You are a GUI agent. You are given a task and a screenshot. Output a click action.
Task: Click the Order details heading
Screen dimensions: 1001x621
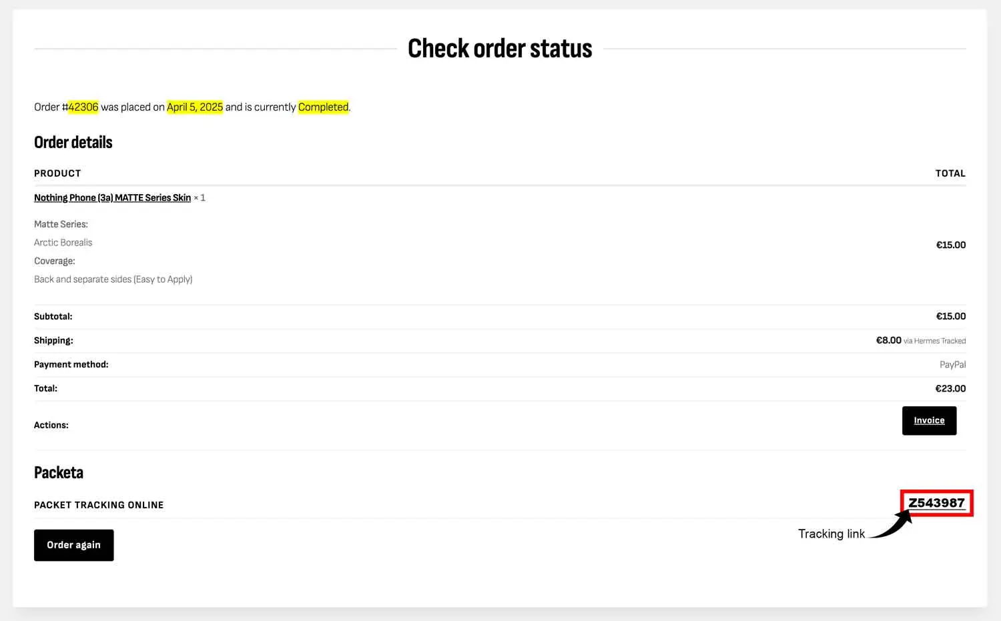[x=73, y=143]
